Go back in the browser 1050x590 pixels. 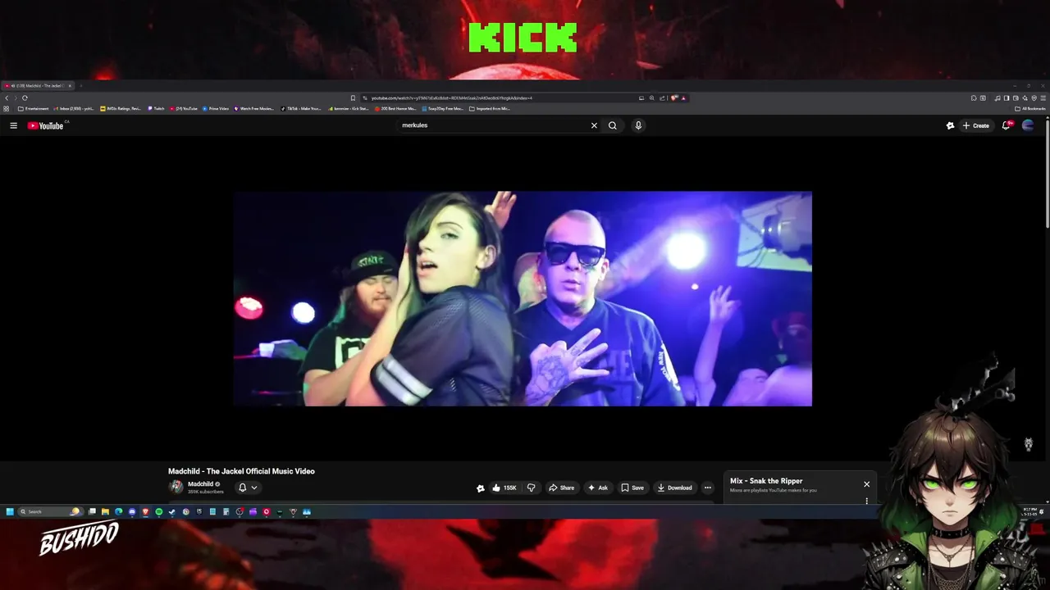7,98
